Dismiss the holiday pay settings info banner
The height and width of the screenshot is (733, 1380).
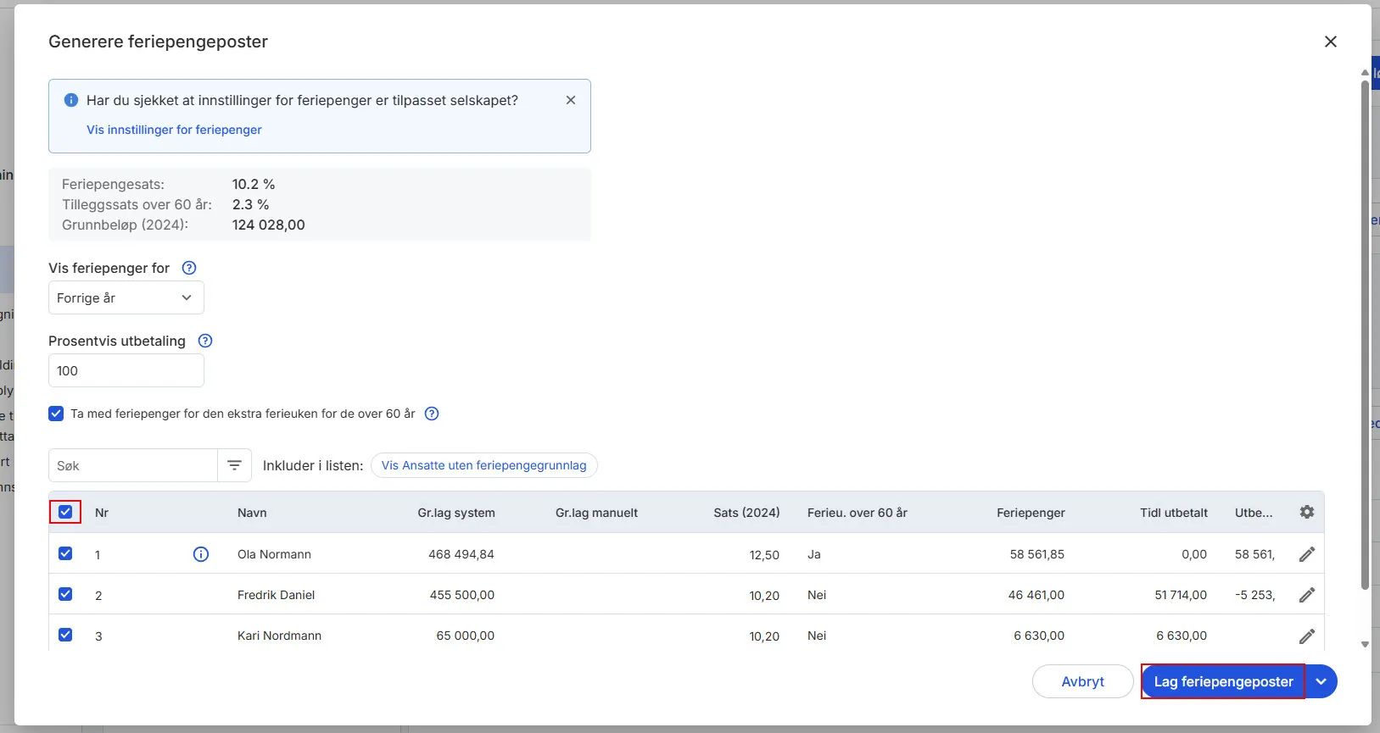coord(571,100)
